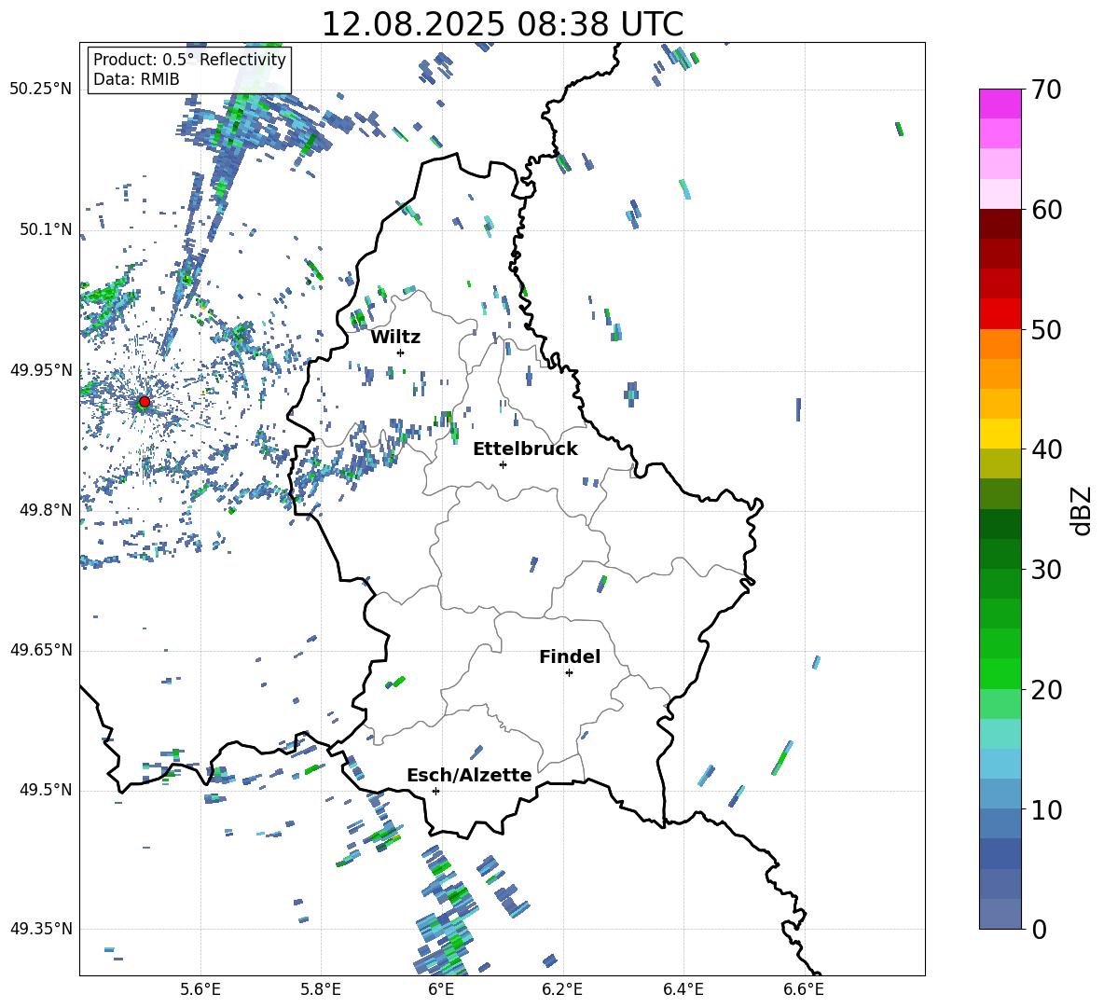The width and height of the screenshot is (1104, 1008).
Task: Click the dBZ colorbar axis label
Action: pyautogui.click(x=1082, y=510)
